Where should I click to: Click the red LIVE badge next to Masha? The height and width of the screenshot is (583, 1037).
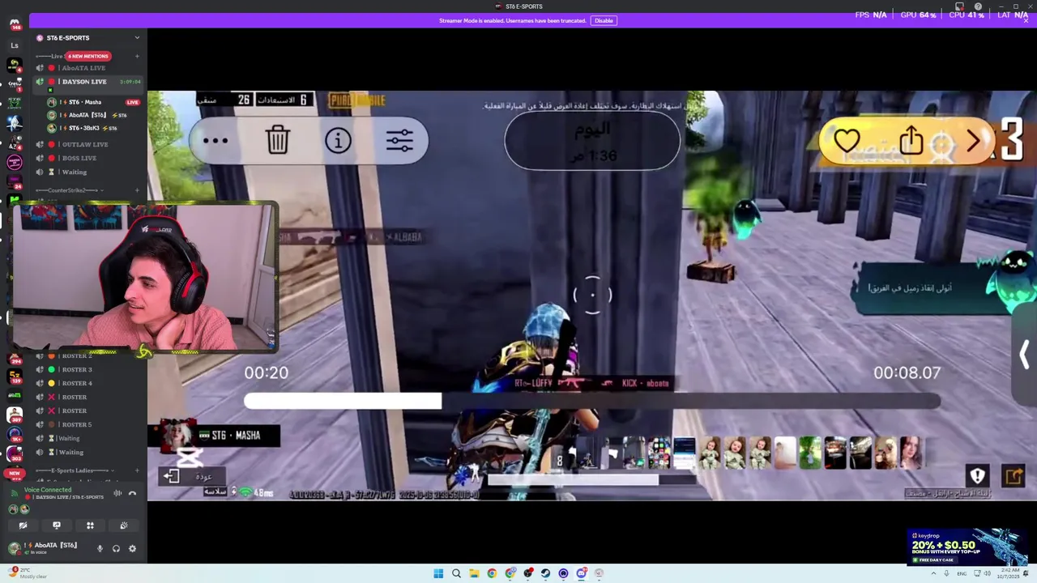[x=132, y=102]
